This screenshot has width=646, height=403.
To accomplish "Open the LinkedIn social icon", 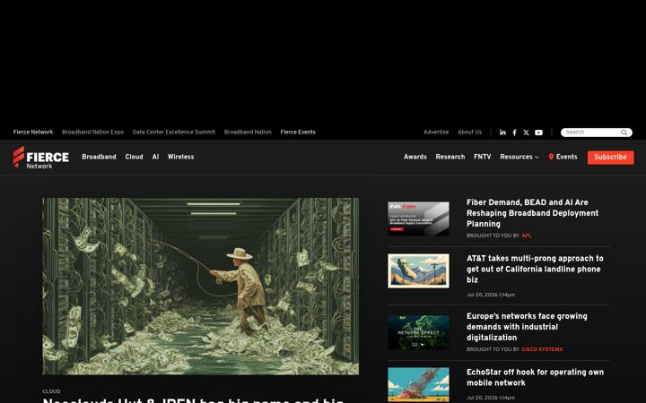I will [x=502, y=133].
